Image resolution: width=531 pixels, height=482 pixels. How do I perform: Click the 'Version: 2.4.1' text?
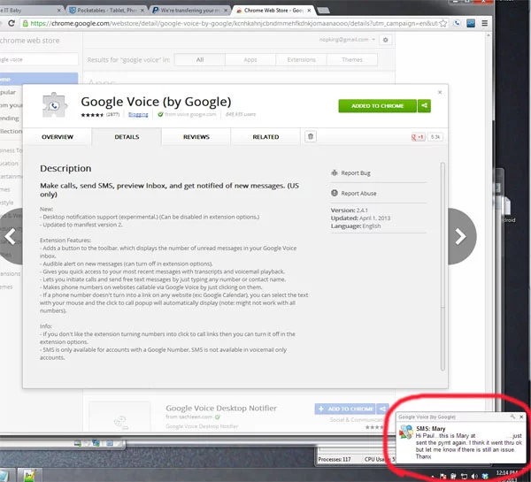point(350,210)
